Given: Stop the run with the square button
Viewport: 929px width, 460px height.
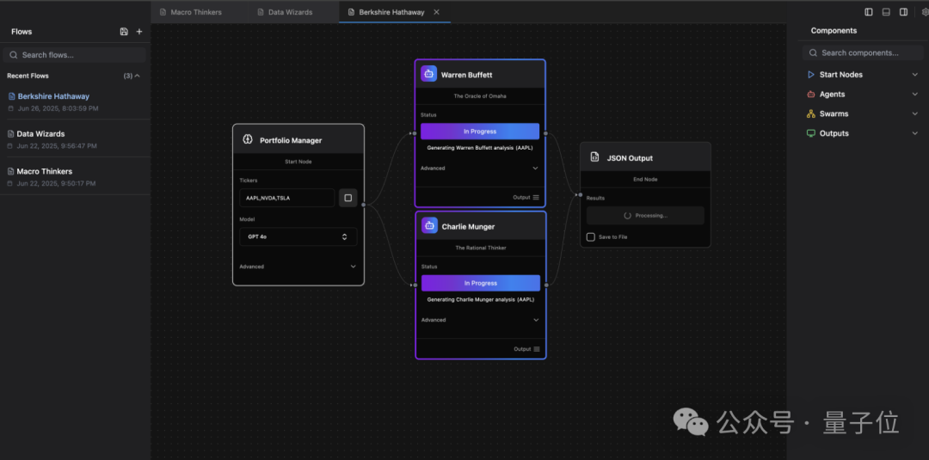Looking at the screenshot, I should tap(348, 198).
